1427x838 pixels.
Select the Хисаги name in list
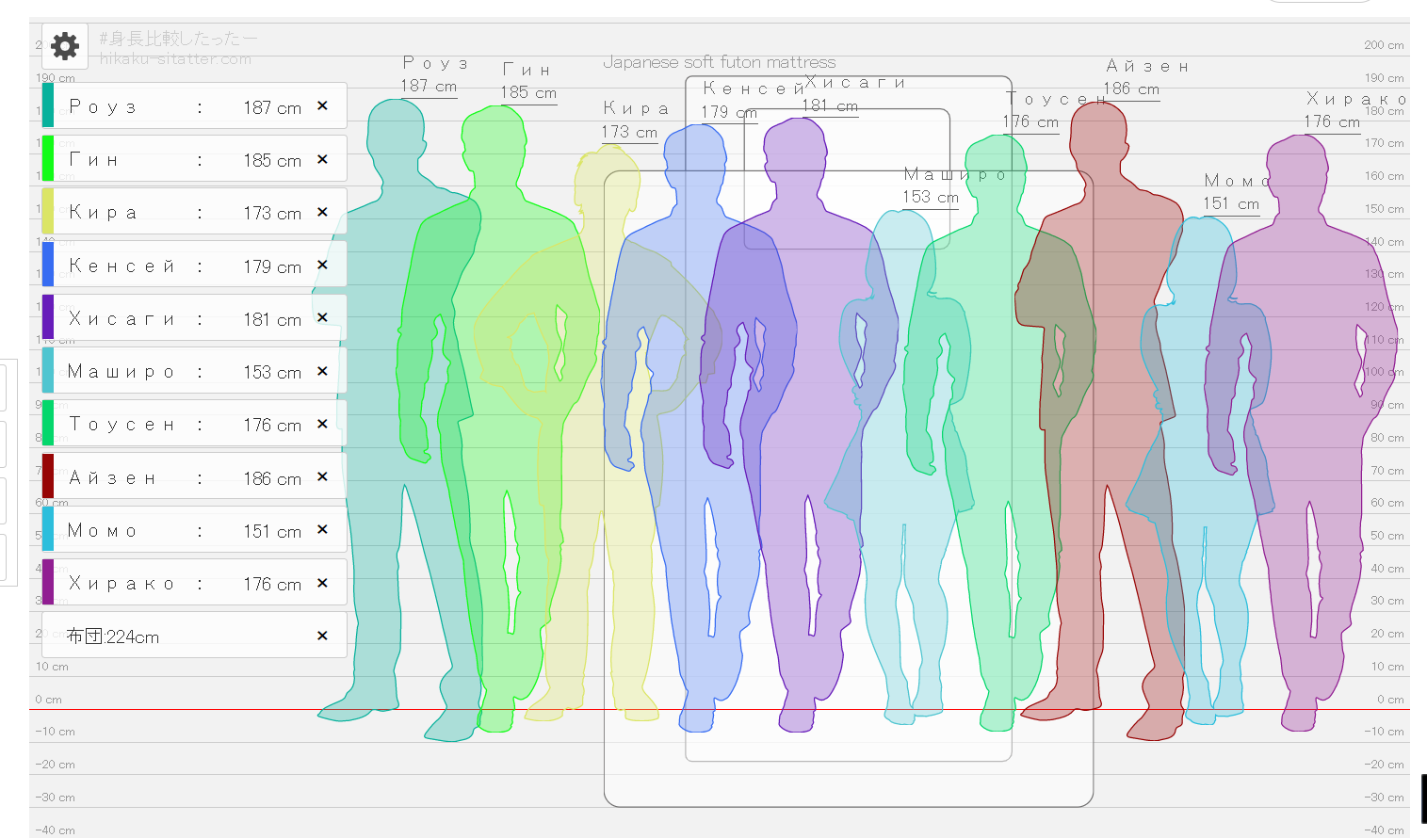click(122, 319)
